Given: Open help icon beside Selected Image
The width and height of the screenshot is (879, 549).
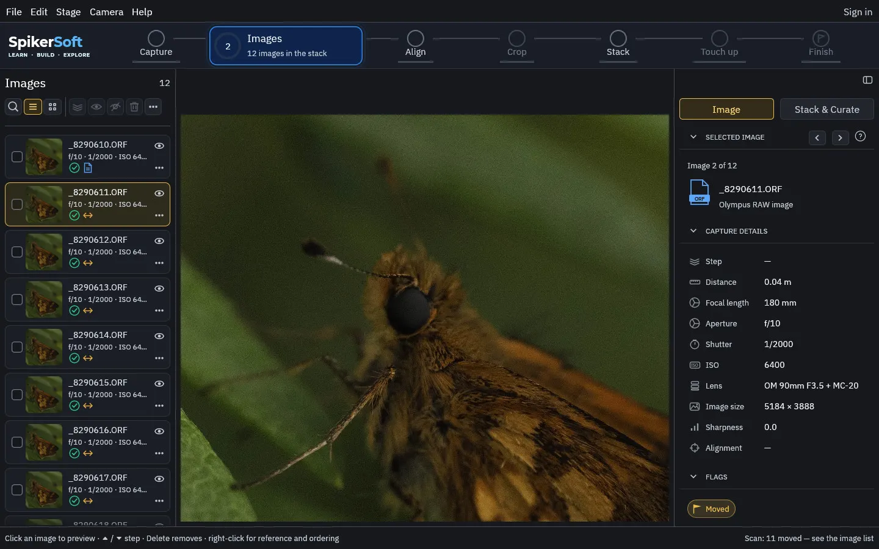Looking at the screenshot, I should (860, 137).
